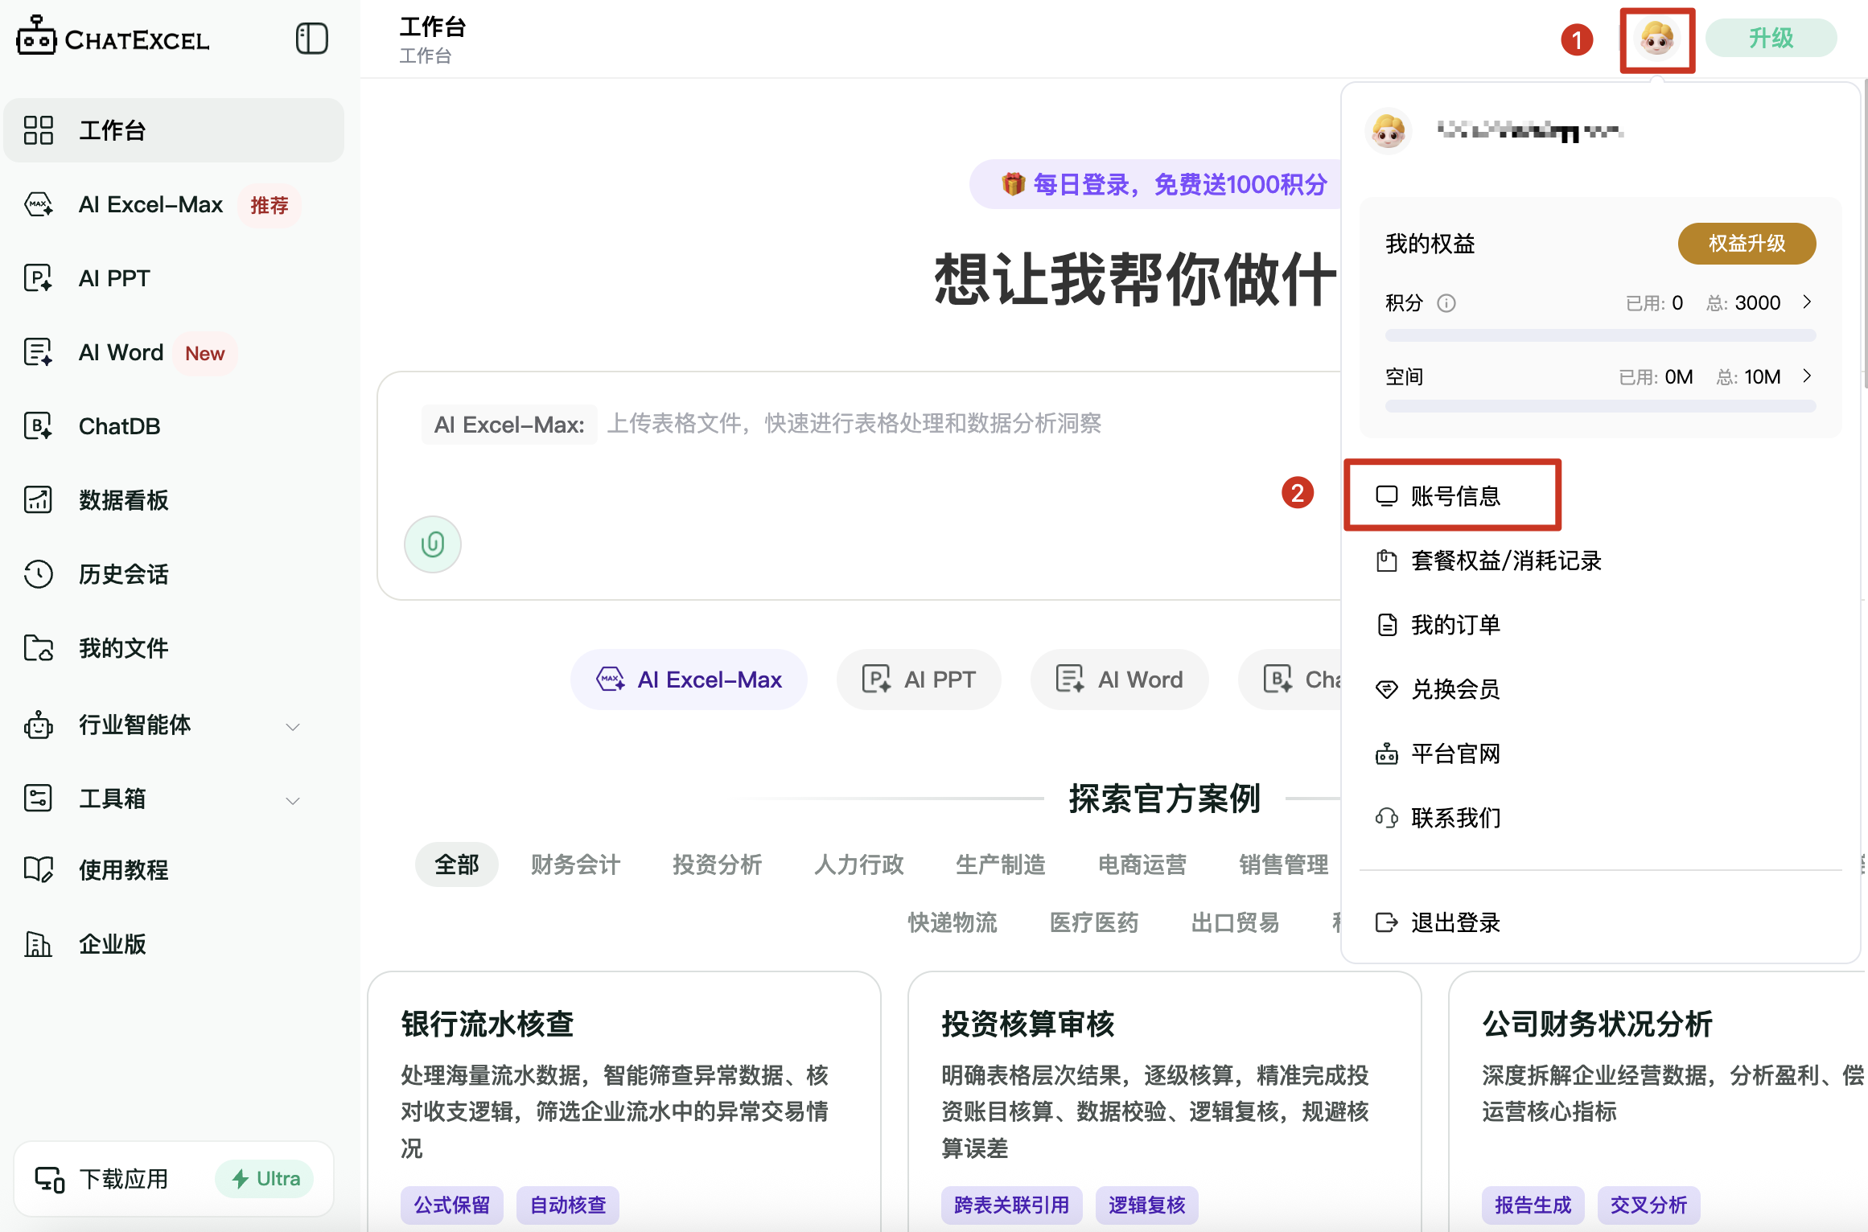Click the 每日登录 free points banner

point(1155,184)
